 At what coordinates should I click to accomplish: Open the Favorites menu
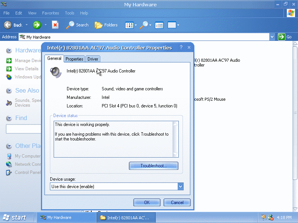(x=51, y=13)
